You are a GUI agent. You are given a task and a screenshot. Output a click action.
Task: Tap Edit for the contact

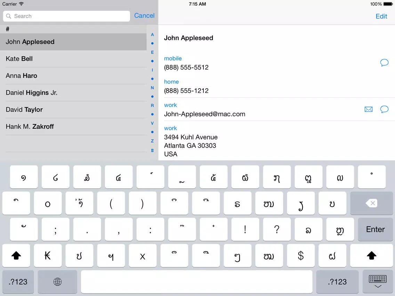(381, 16)
